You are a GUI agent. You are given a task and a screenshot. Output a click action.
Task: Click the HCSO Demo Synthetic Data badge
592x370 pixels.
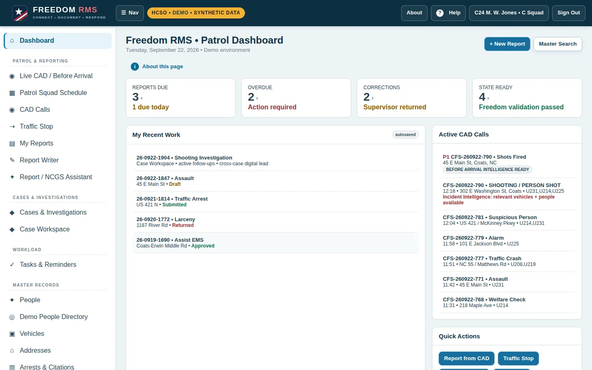point(196,13)
